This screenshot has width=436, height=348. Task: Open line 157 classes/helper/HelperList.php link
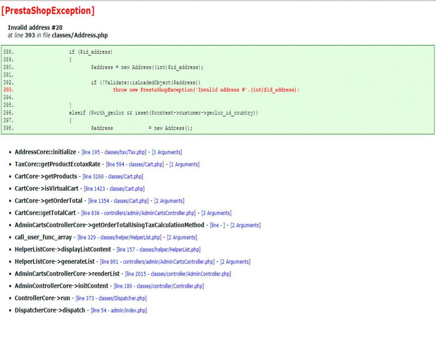pyautogui.click(x=159, y=250)
